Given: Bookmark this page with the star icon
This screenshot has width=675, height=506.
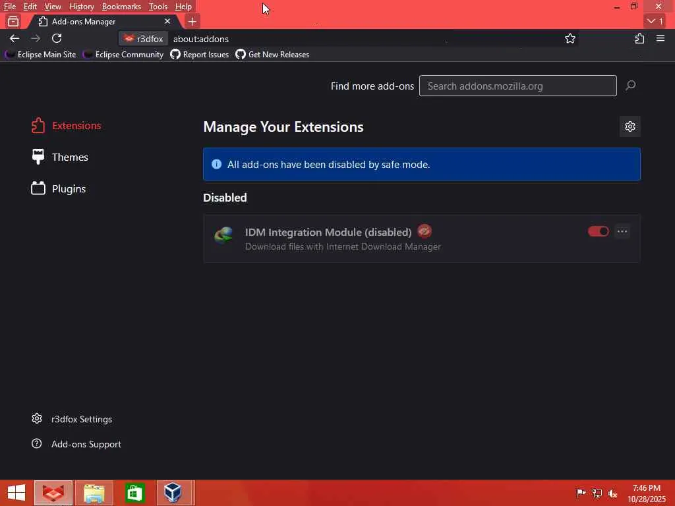Looking at the screenshot, I should (x=570, y=38).
